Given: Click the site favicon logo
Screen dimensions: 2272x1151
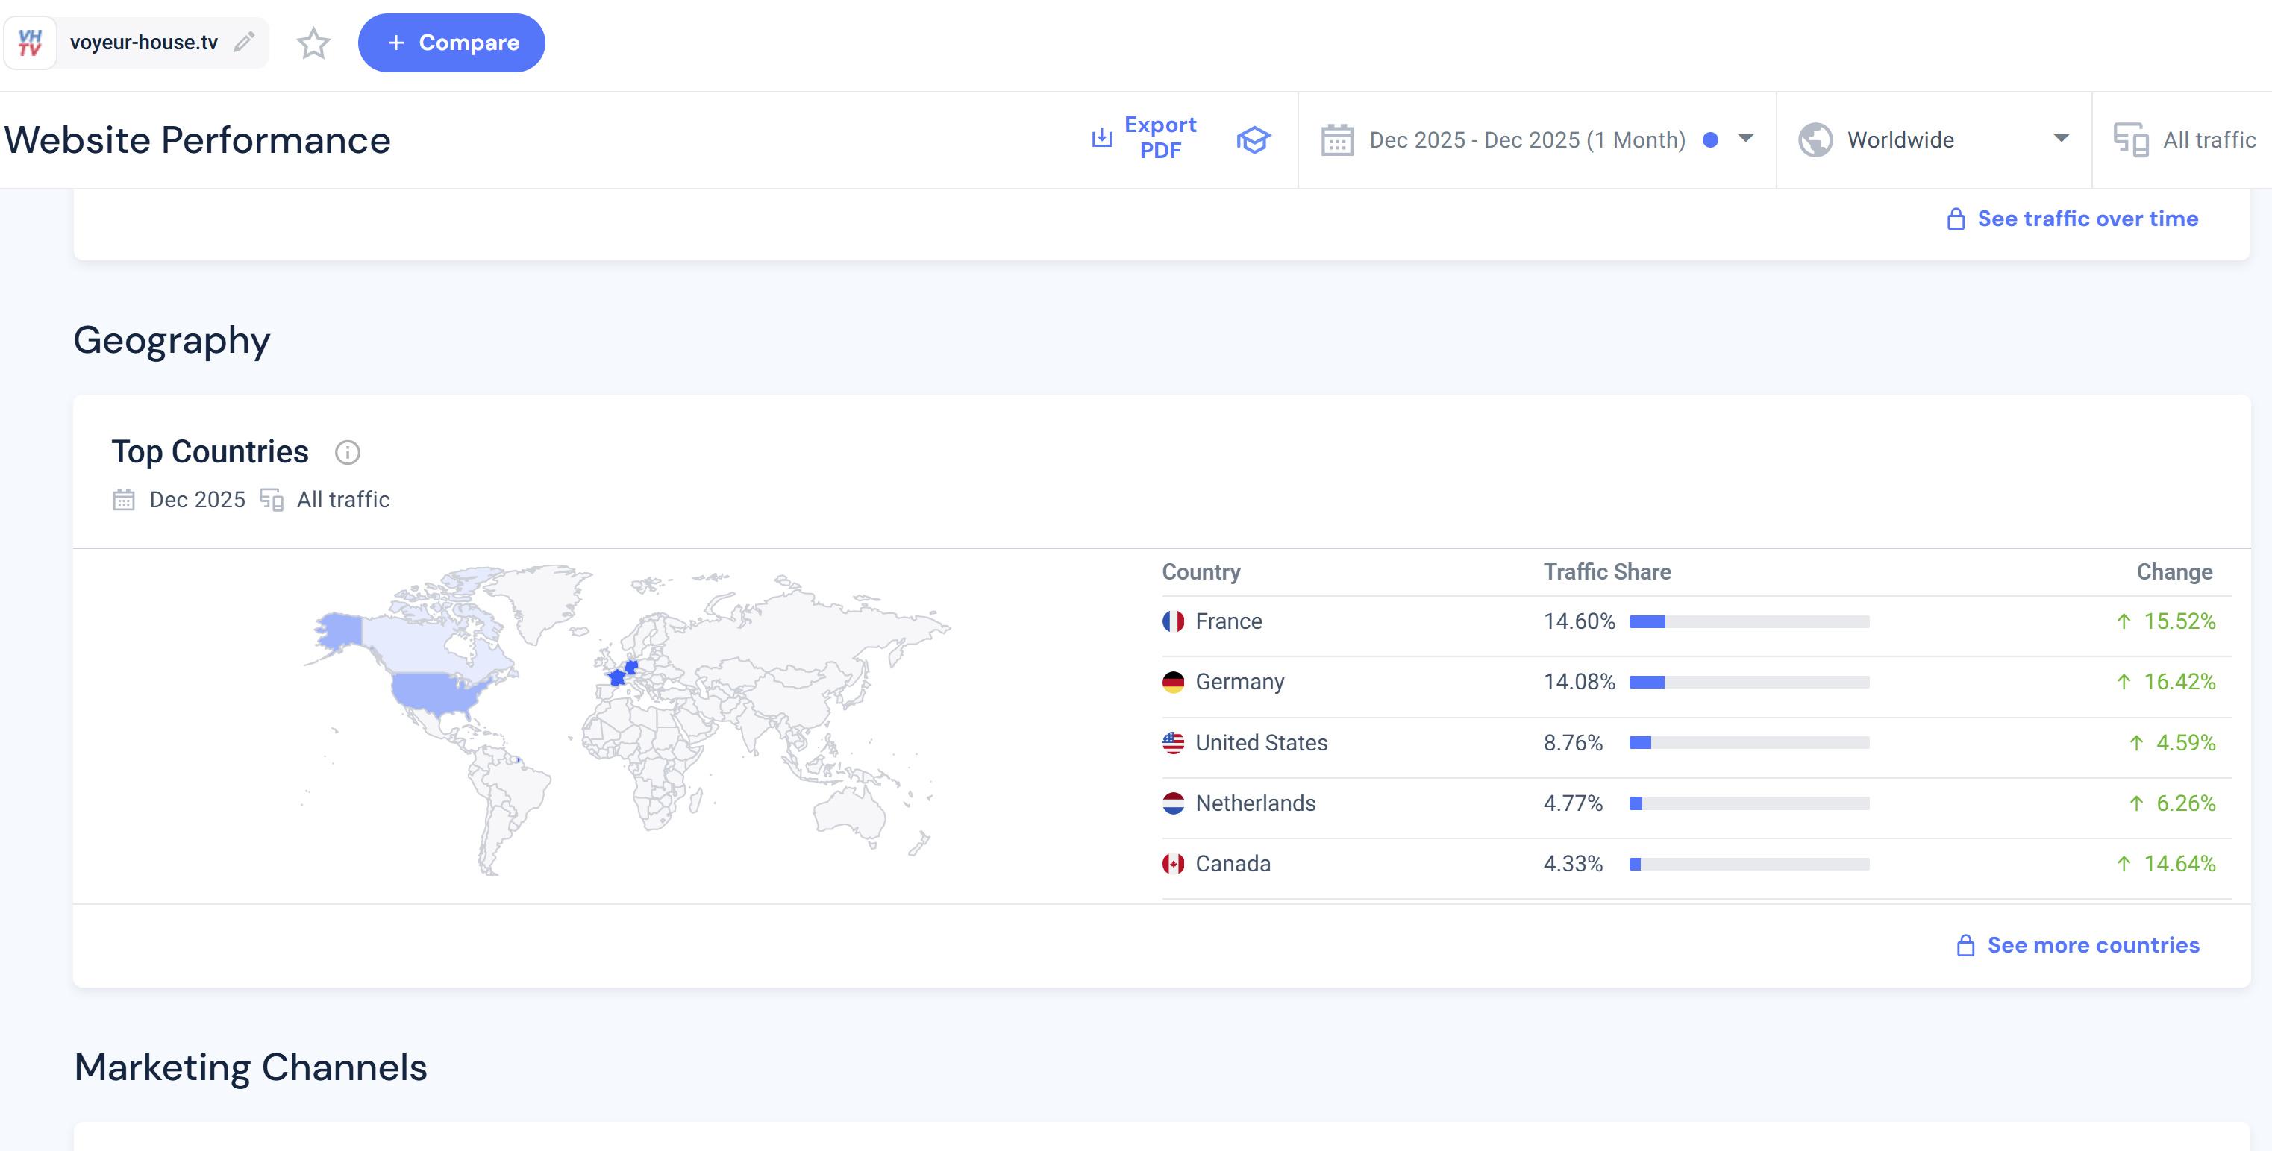Looking at the screenshot, I should pos(30,43).
